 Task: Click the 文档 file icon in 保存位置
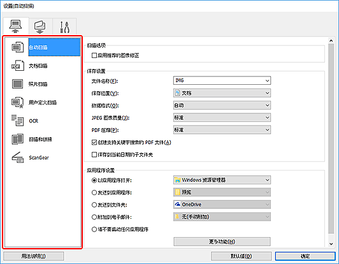pos(178,93)
